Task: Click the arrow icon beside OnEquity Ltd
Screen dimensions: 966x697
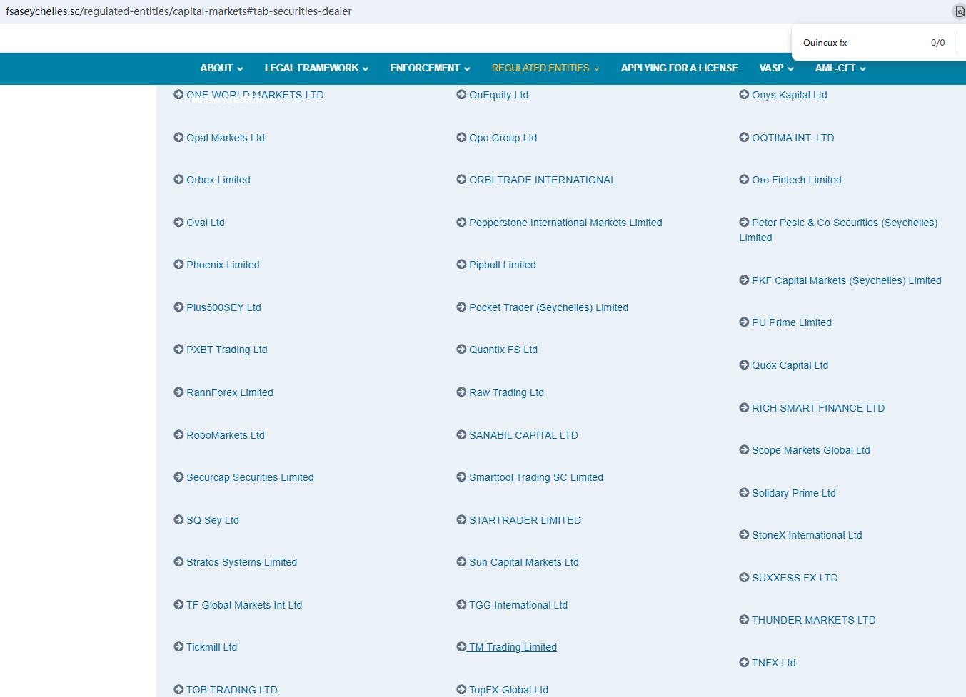Action: click(x=461, y=94)
